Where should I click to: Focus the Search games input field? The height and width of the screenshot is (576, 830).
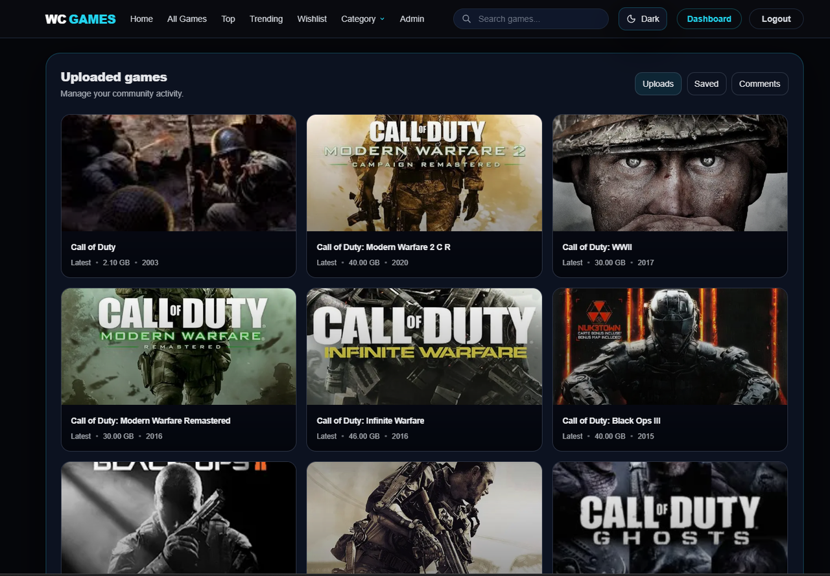(531, 19)
